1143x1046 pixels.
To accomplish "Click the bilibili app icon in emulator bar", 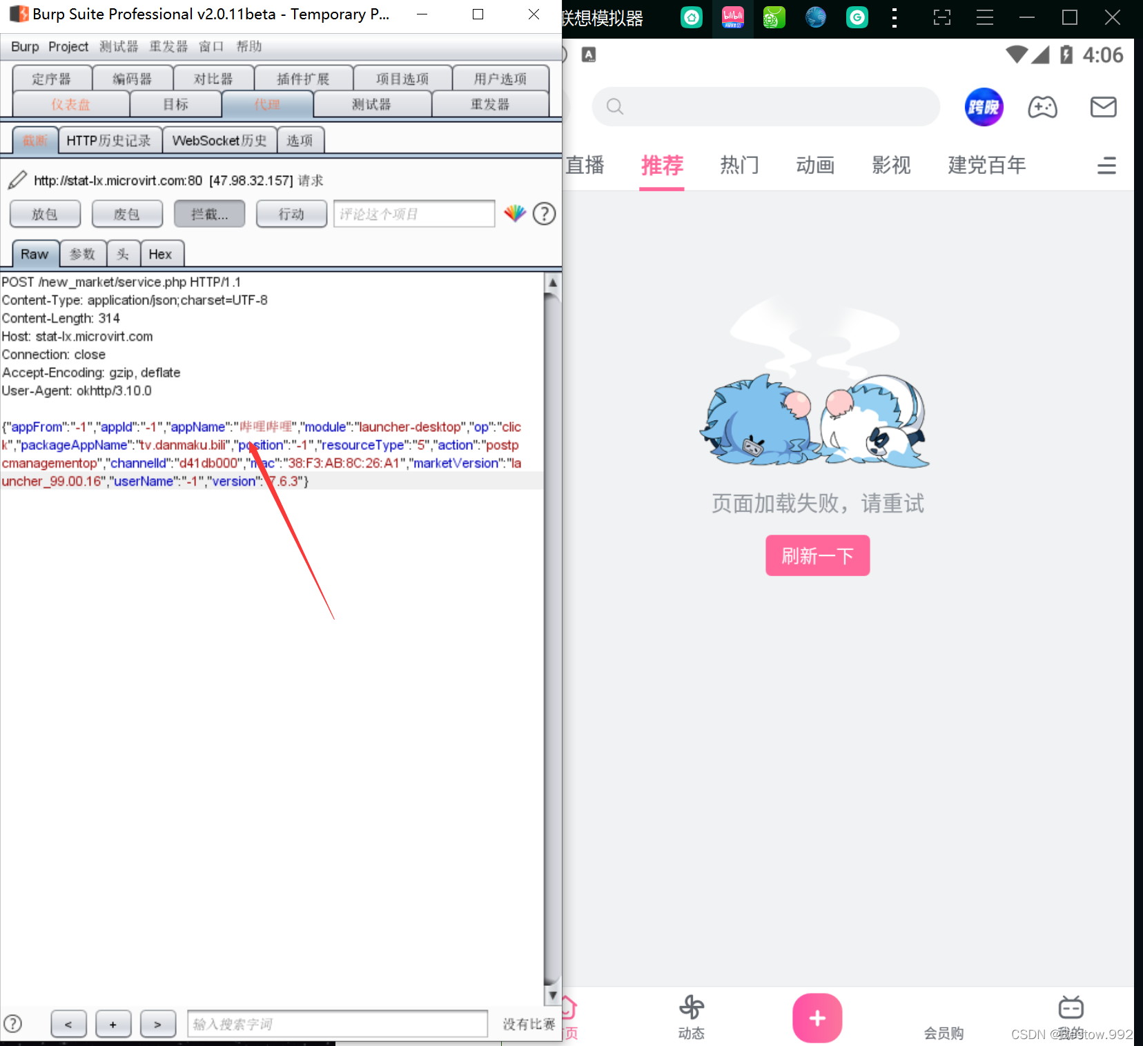I will [x=732, y=17].
